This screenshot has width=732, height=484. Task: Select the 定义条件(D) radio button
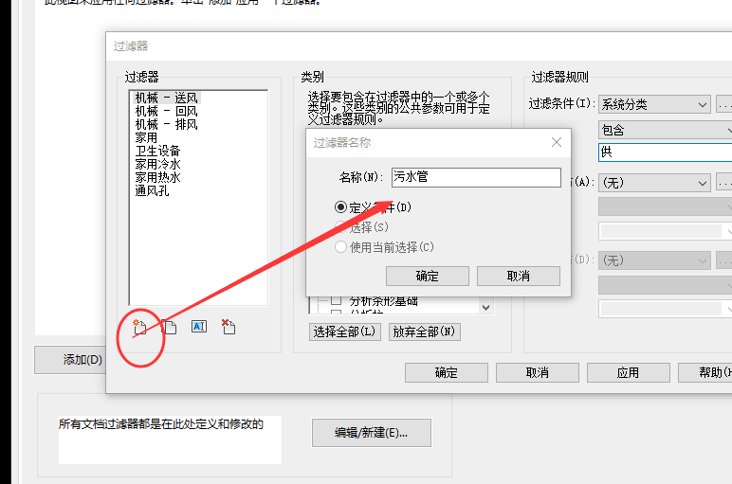(340, 207)
